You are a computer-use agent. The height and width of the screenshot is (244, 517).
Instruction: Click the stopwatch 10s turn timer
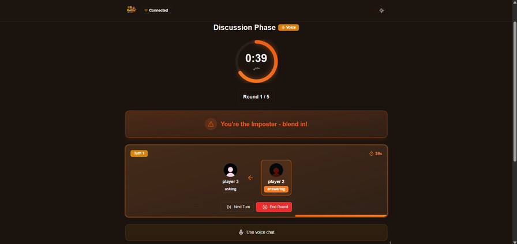coord(376,153)
